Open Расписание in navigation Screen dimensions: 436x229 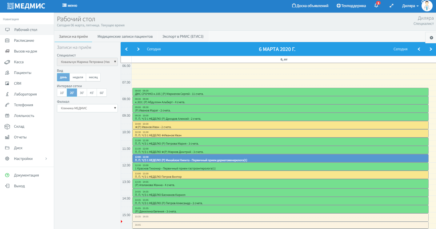24,41
